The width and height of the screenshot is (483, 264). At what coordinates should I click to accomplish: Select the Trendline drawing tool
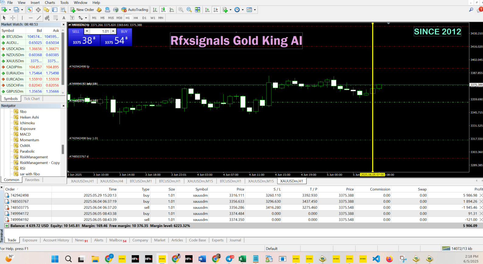(39, 18)
